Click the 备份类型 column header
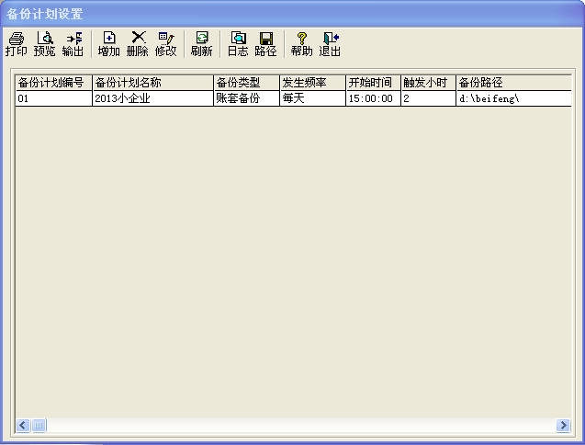The height and width of the screenshot is (445, 585). [247, 83]
